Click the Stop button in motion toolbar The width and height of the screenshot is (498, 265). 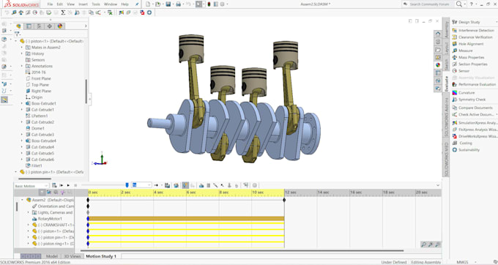[75, 185]
